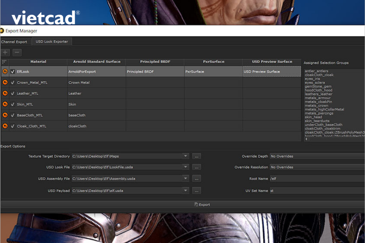Open USD Assembly File dropdown arrow

tap(185, 179)
